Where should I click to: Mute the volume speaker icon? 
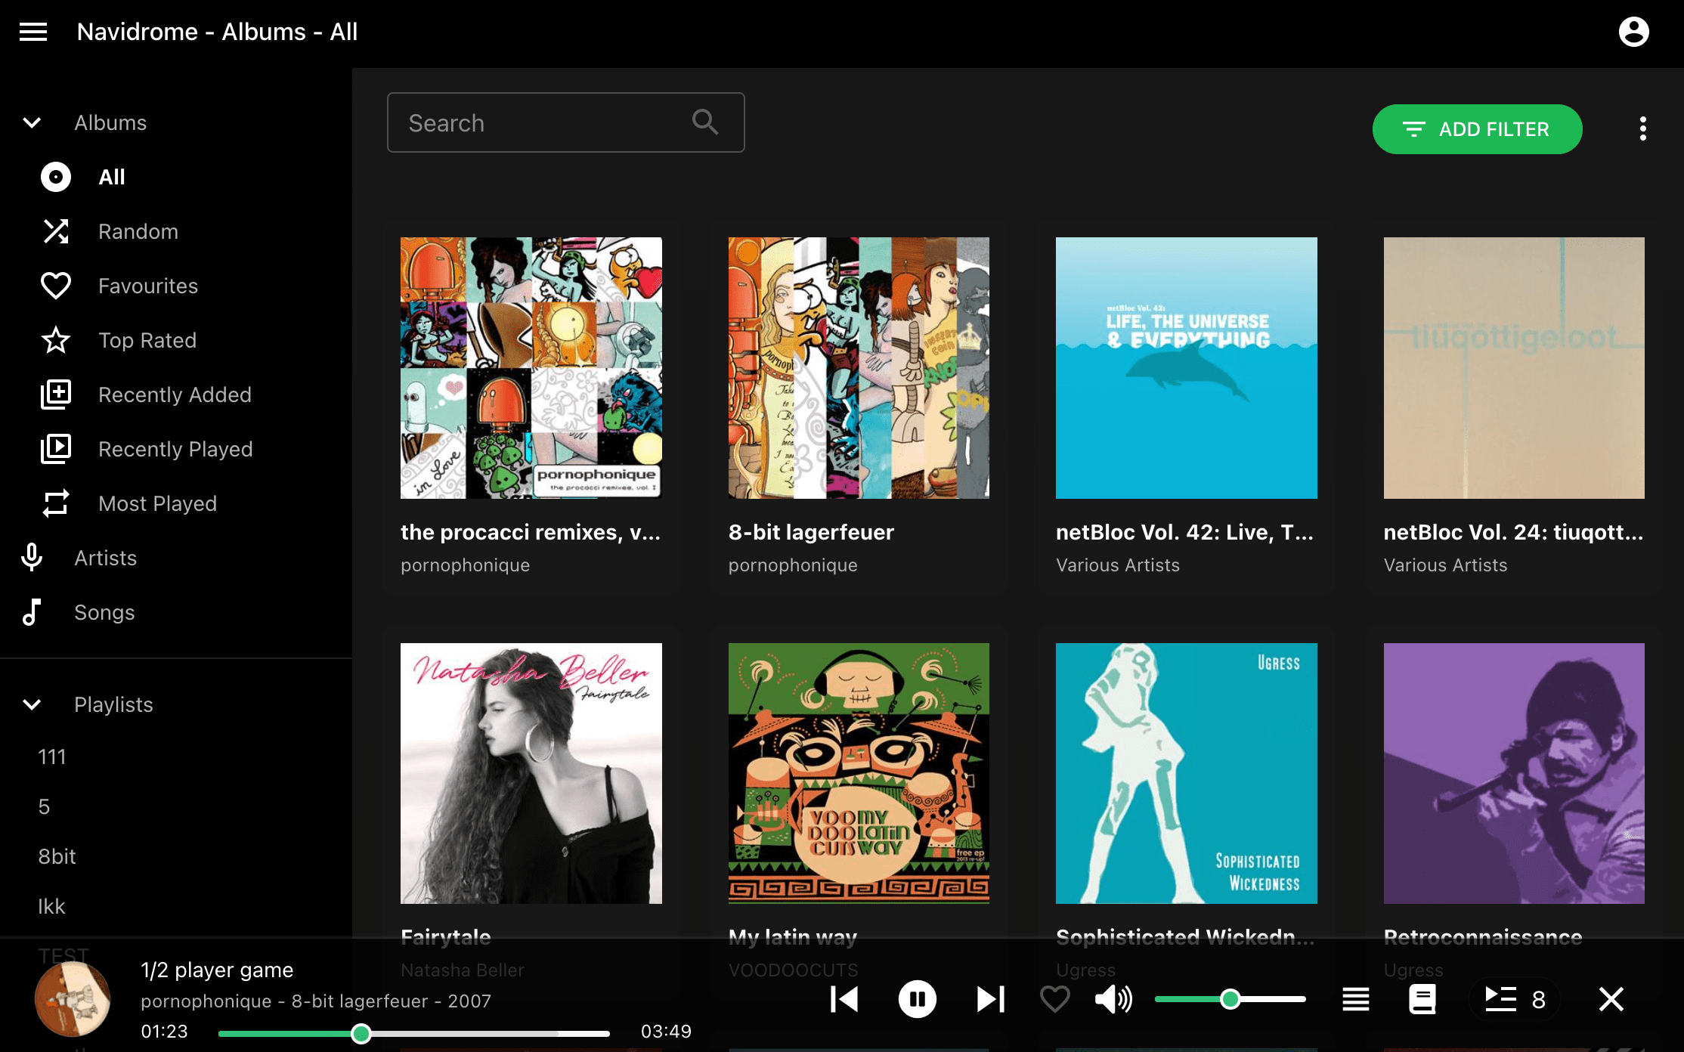1113,999
